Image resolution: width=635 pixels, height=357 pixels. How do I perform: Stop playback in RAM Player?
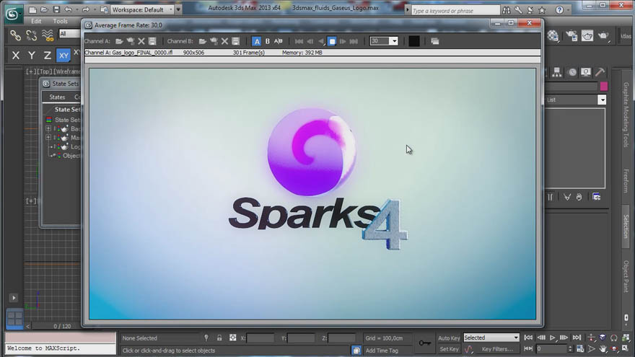pos(332,41)
